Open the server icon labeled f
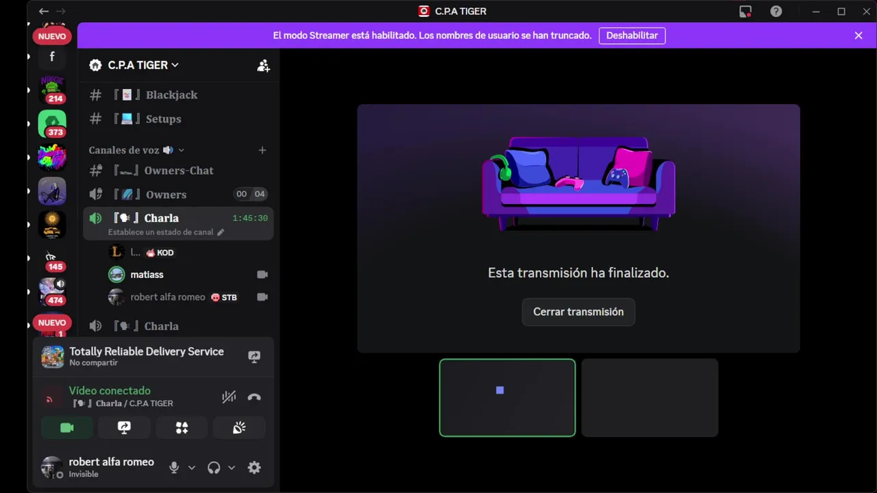The image size is (877, 493). tap(52, 57)
